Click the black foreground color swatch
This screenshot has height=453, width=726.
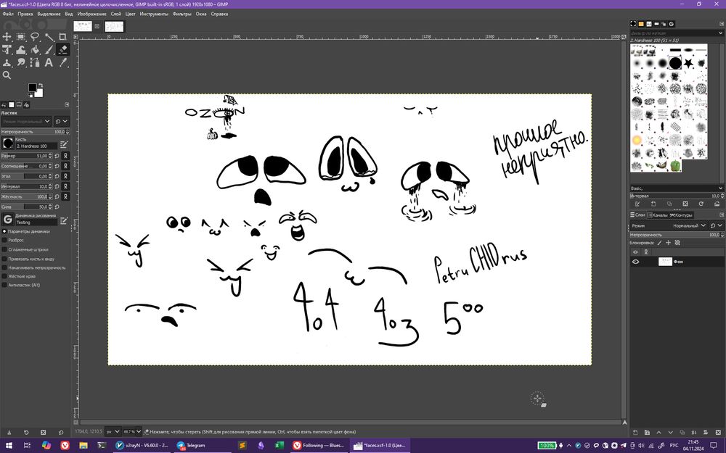click(x=33, y=88)
